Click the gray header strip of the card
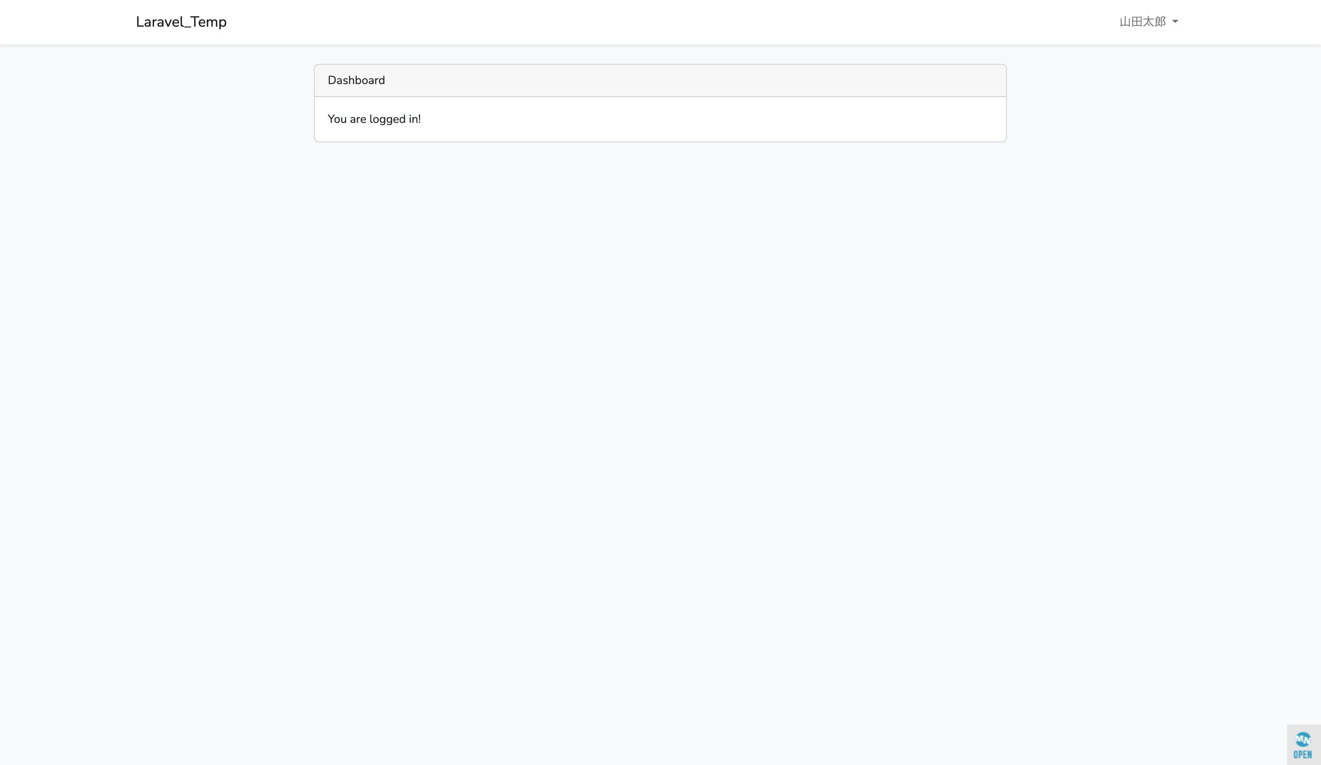Screen dimensions: 1321x765 660,80
